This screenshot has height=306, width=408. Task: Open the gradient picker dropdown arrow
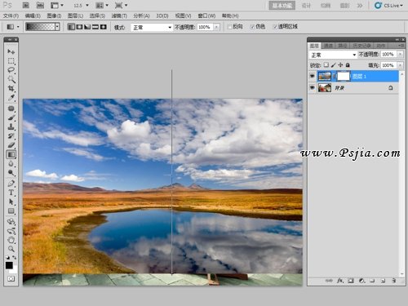[x=57, y=27]
